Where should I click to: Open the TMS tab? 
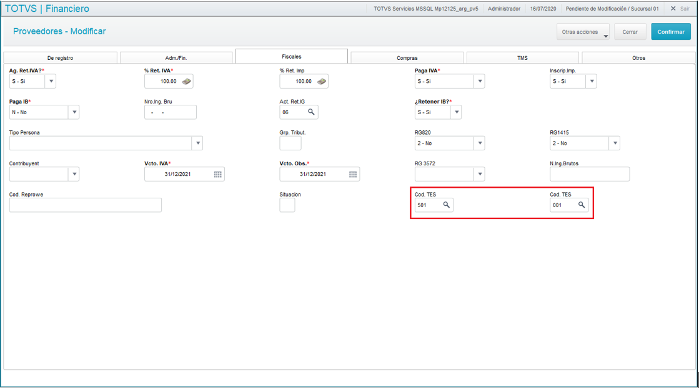[x=522, y=58]
